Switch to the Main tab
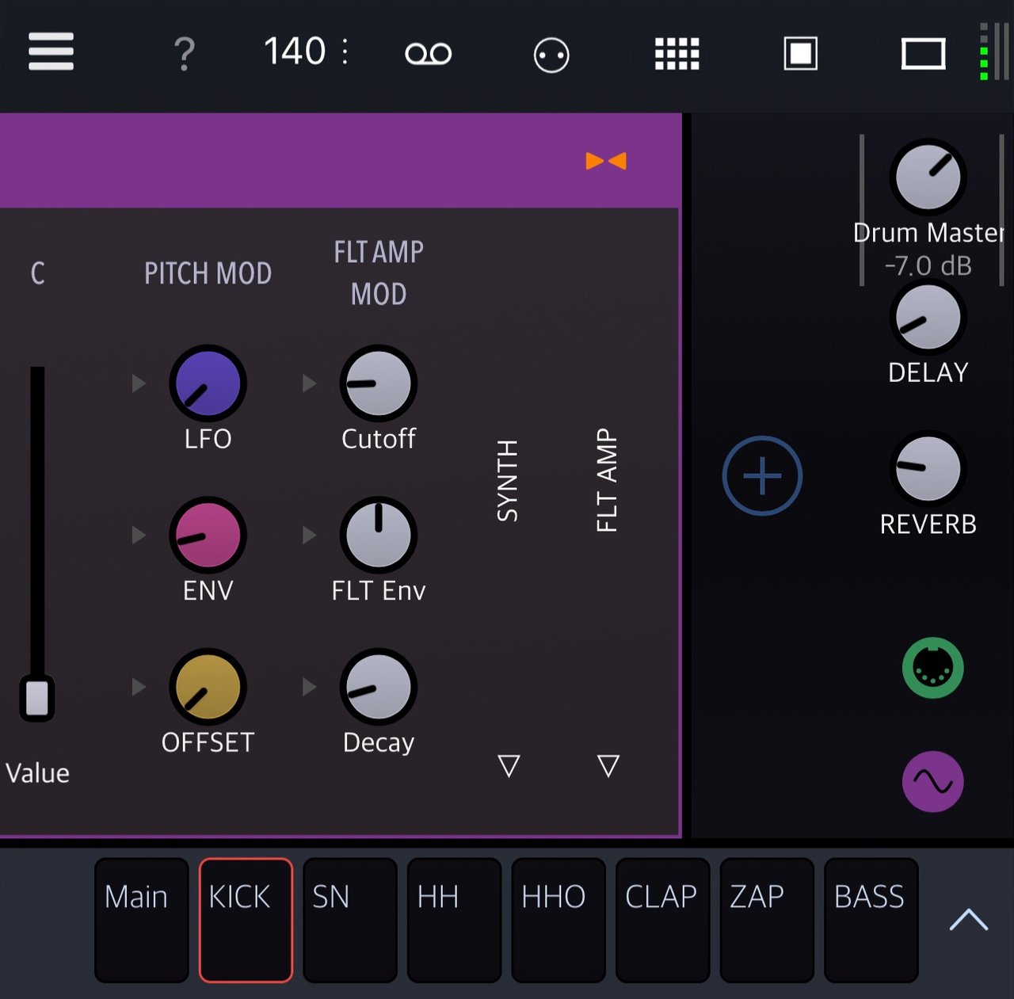Screen dimensions: 1014x999 (x=142, y=920)
